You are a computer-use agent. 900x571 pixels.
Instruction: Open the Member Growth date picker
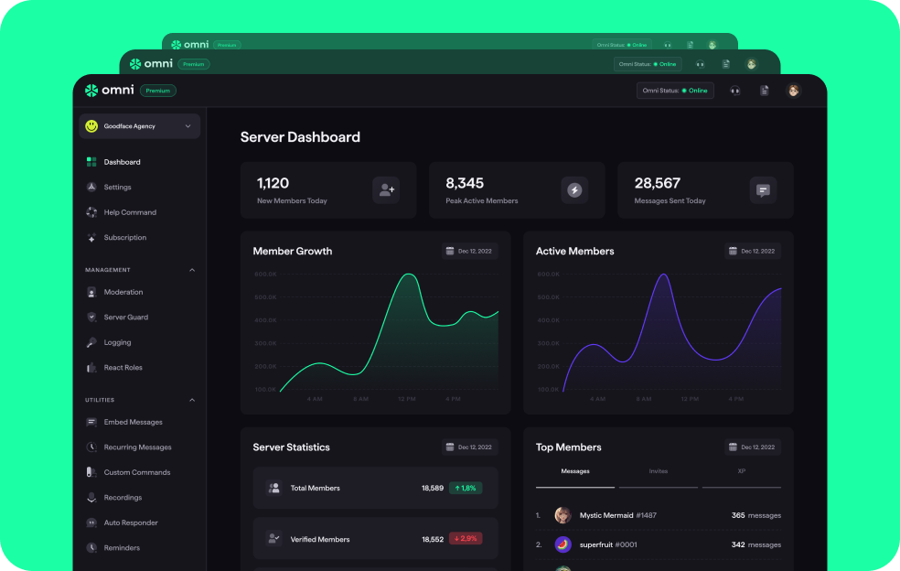469,251
